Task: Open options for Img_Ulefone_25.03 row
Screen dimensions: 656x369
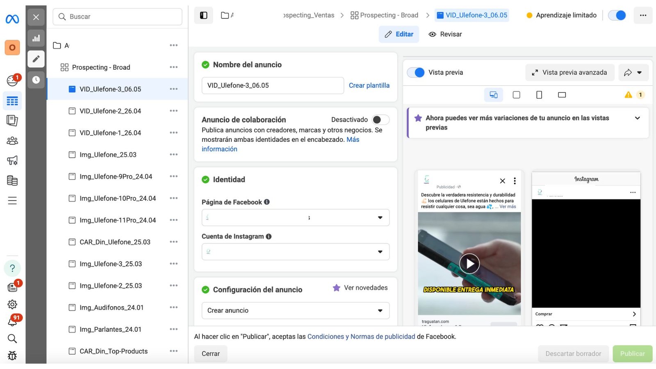Action: (x=174, y=155)
